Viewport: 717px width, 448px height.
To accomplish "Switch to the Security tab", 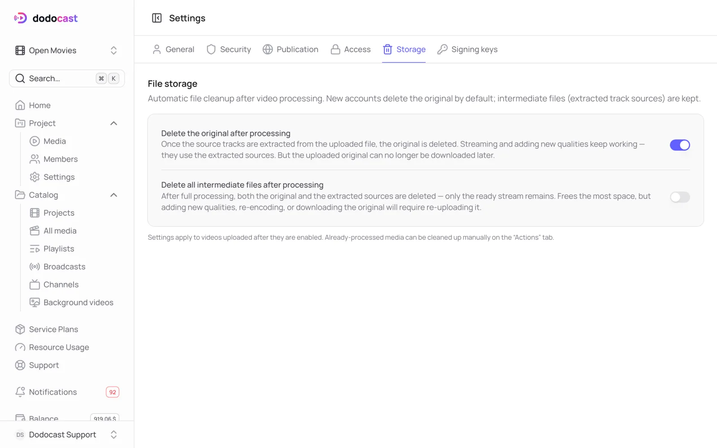I will point(229,49).
